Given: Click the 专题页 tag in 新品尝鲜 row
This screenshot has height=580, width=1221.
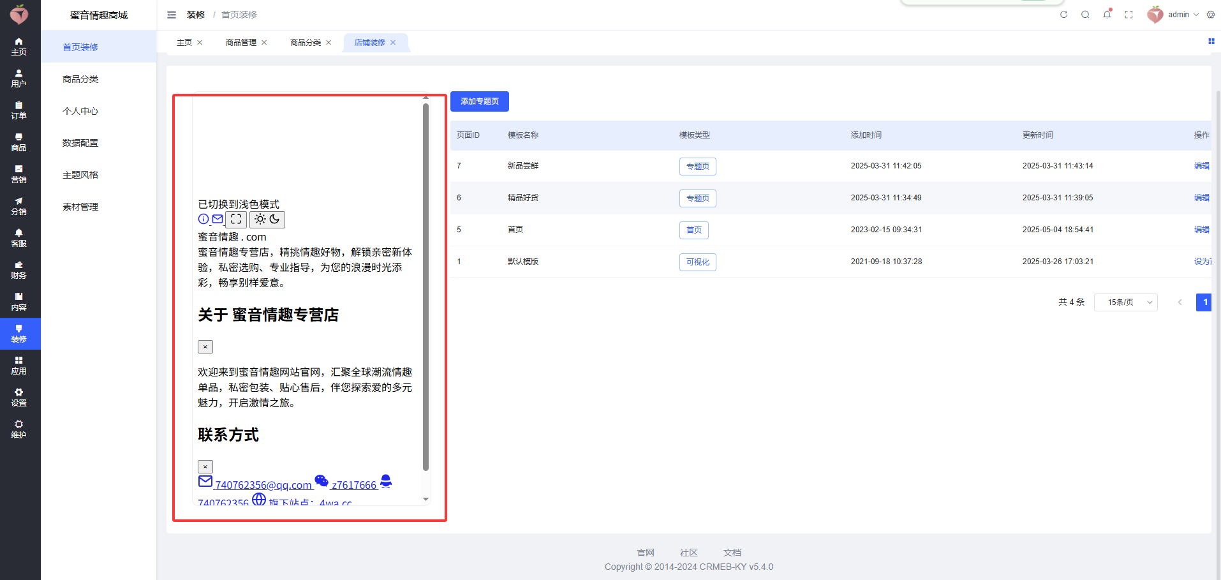Looking at the screenshot, I should (x=698, y=167).
